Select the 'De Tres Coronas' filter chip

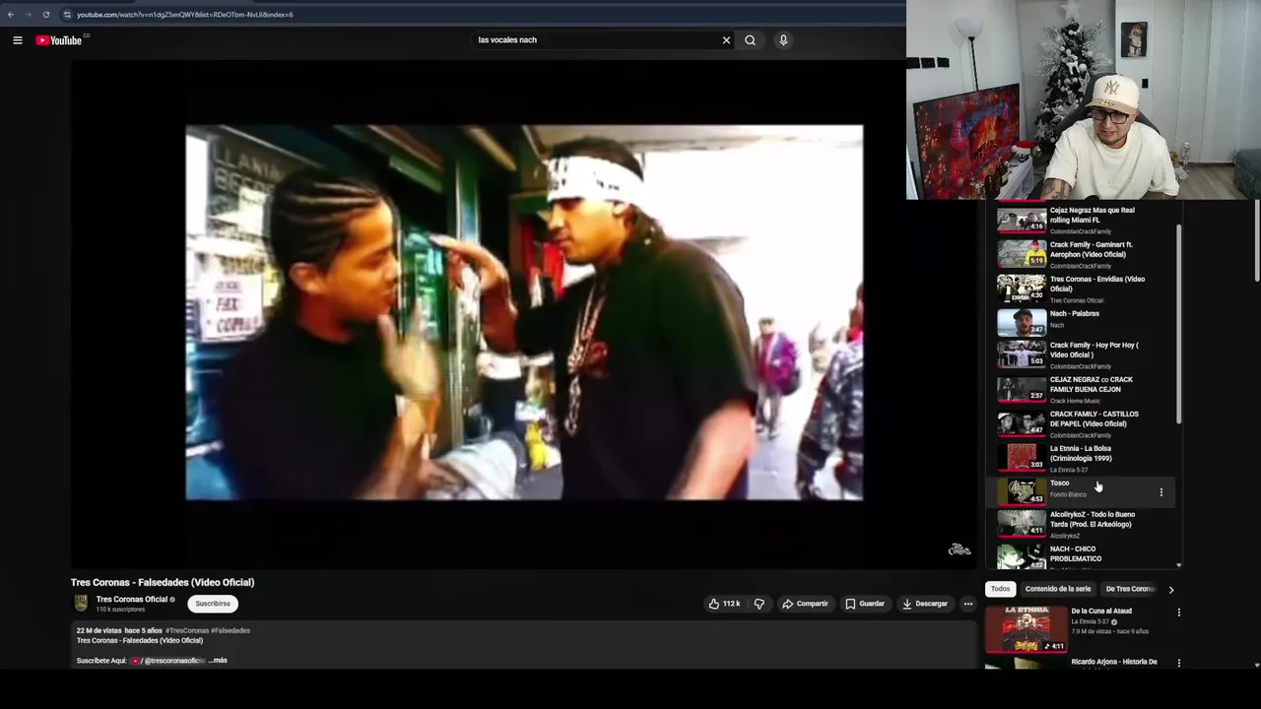(1130, 589)
